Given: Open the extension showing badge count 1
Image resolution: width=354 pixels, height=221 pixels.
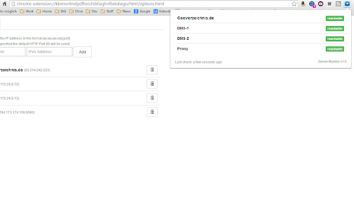Looking at the screenshot, I should [312, 4].
